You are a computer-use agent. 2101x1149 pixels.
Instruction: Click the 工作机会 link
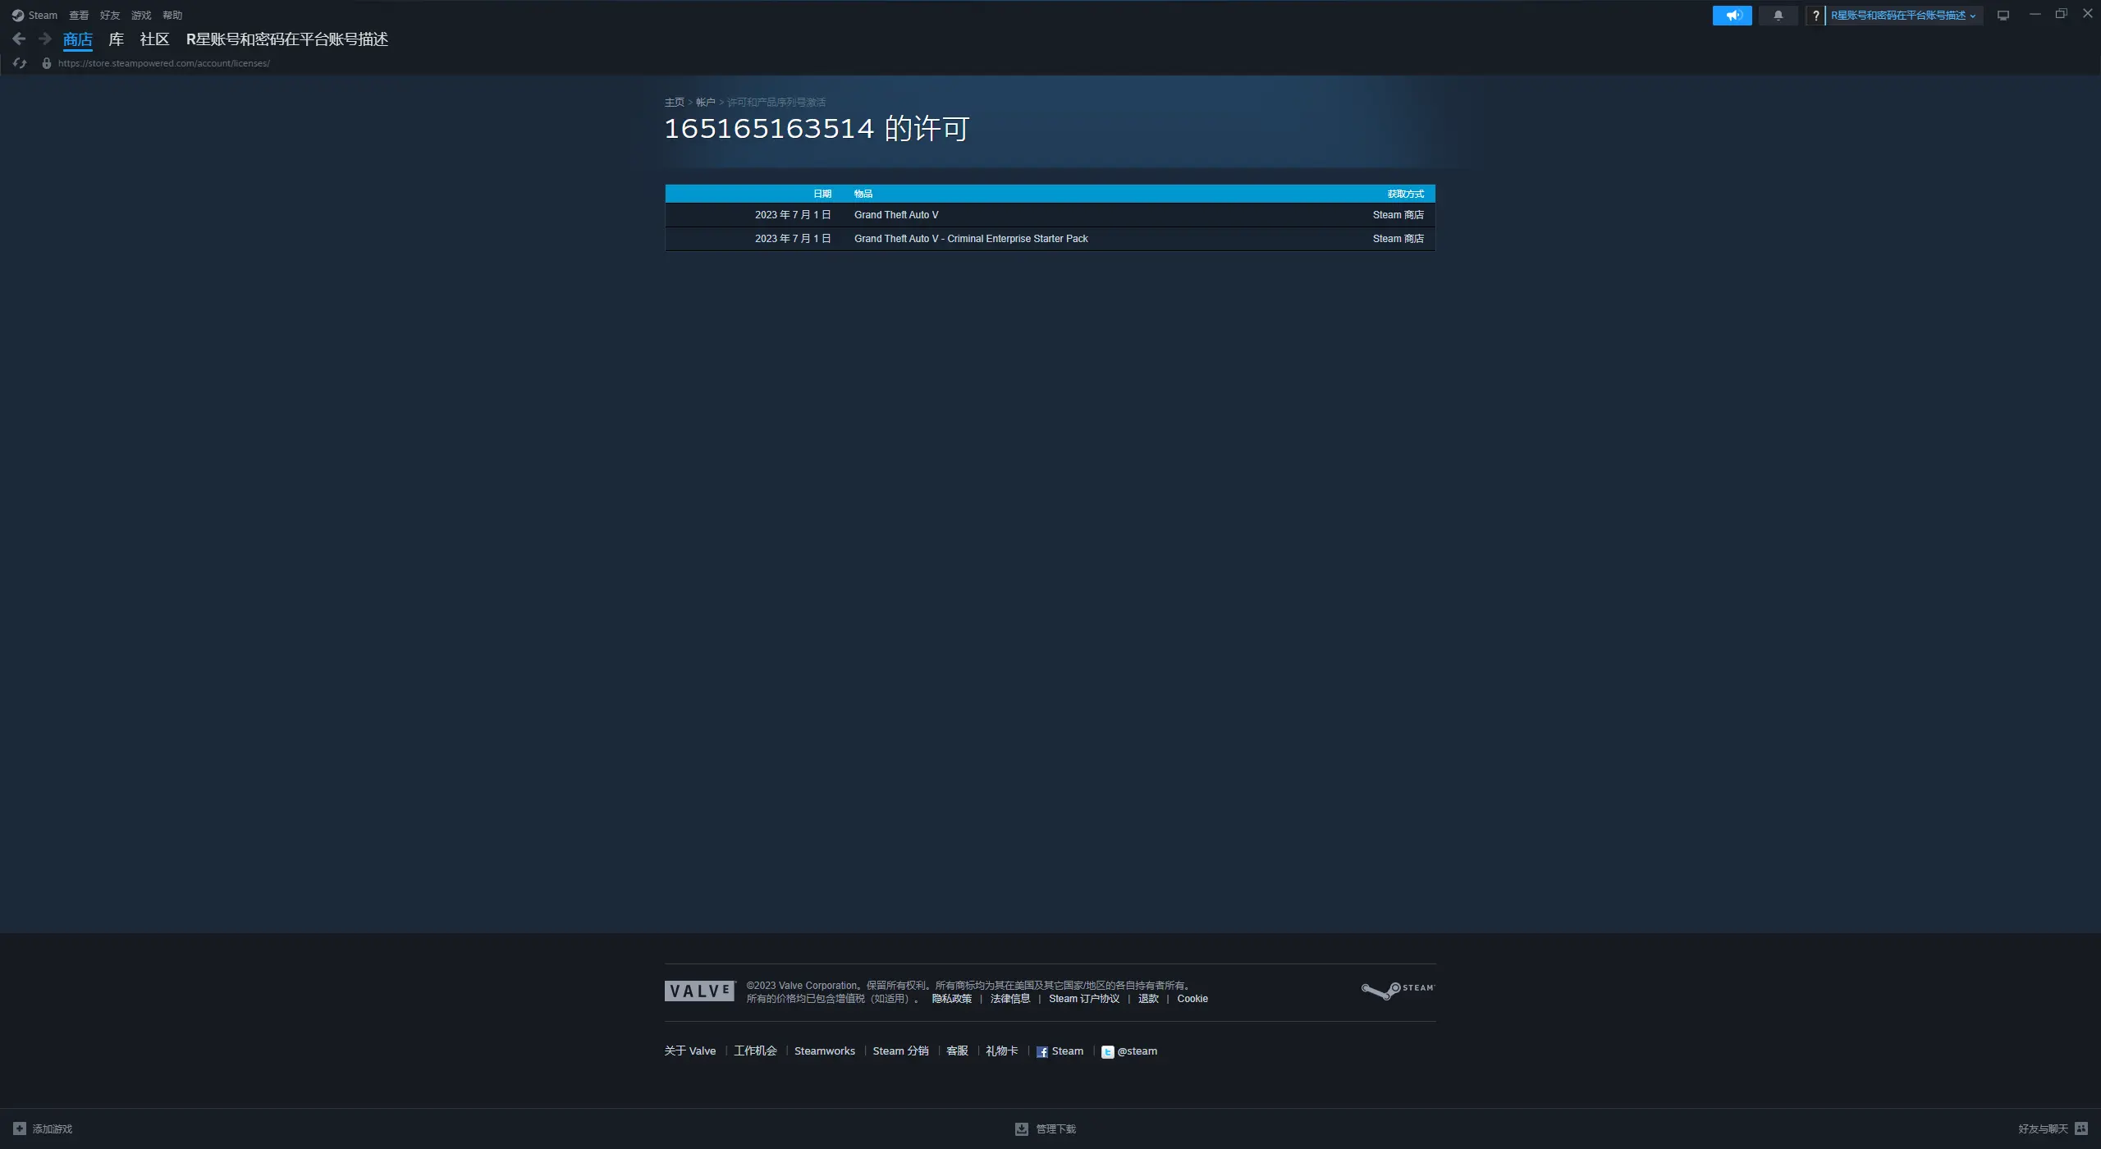pos(755,1051)
